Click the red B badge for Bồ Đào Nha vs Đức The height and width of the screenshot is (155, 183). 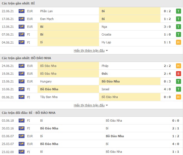click(178, 74)
